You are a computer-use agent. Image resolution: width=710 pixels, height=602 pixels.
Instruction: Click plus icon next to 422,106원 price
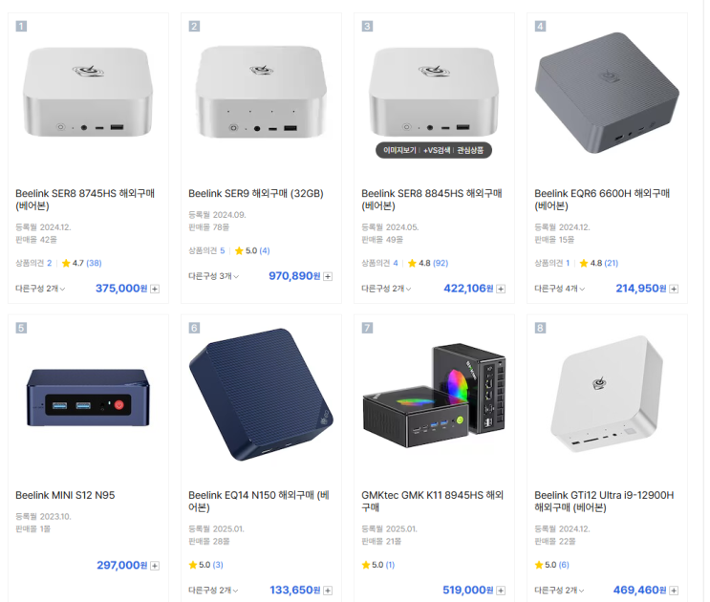(501, 289)
